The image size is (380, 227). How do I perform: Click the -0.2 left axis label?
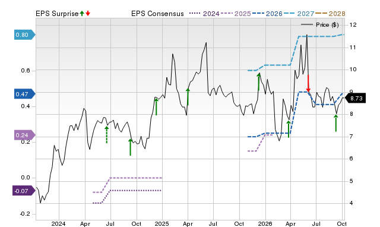(24, 214)
